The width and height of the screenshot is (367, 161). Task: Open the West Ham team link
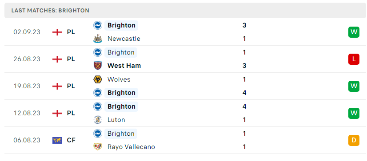pos(124,66)
